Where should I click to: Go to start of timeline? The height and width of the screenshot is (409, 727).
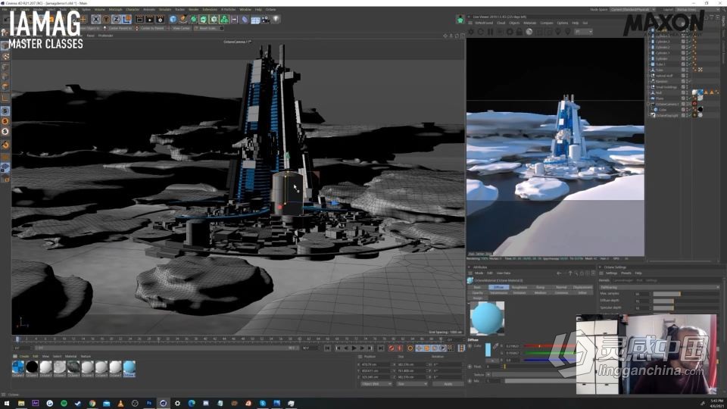[327, 348]
